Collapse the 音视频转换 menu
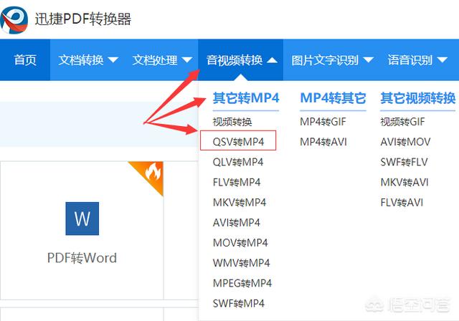The width and height of the screenshot is (459, 321). (x=242, y=59)
